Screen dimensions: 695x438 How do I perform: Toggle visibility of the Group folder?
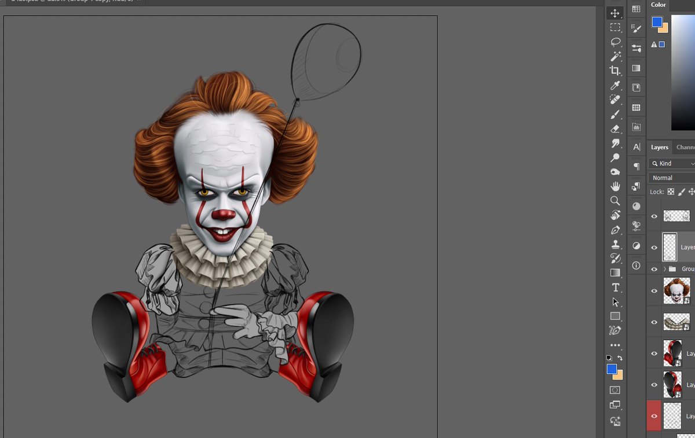point(654,269)
